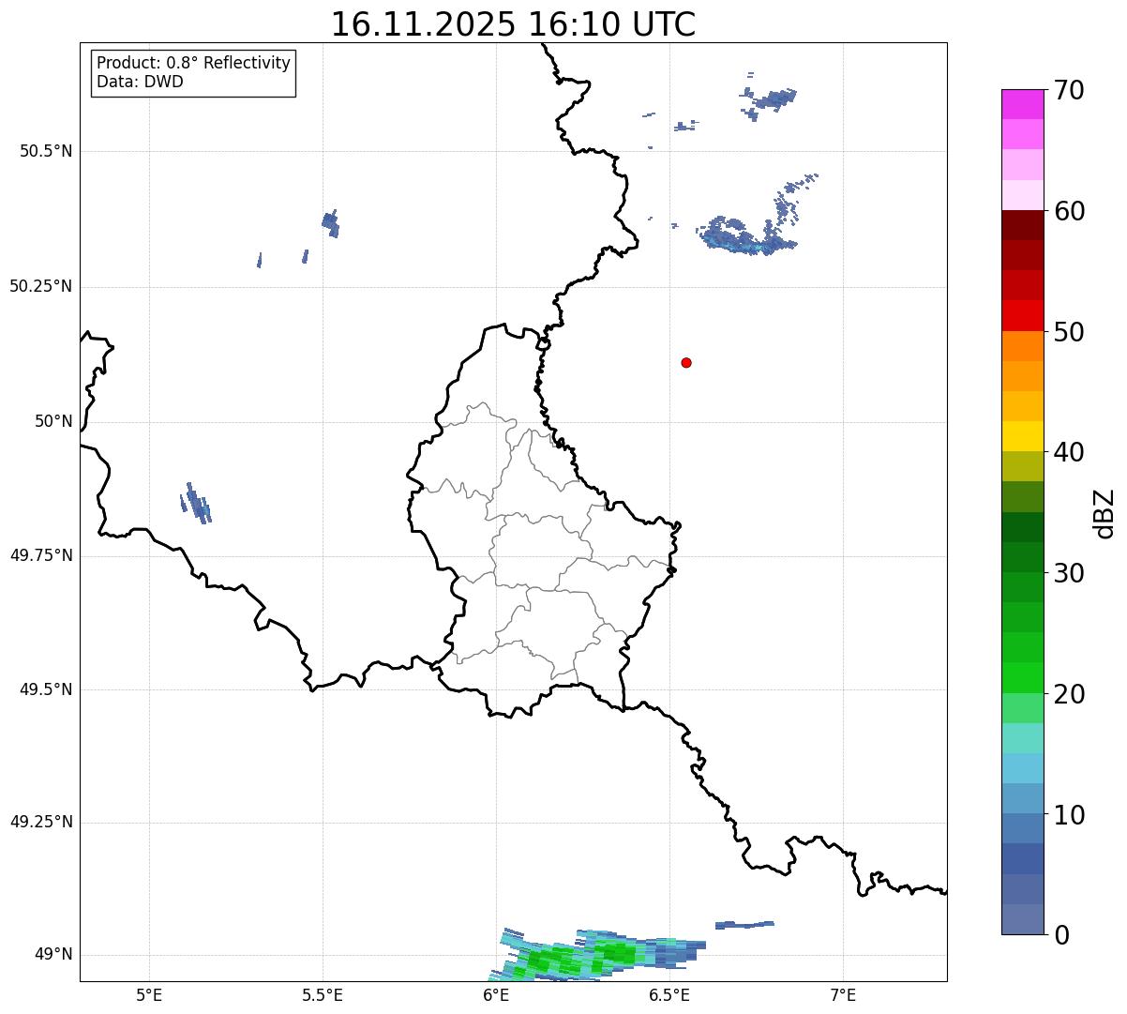Click the 50.25°N latitude tick label
Screen dimensions: 1127x1014
41,286
